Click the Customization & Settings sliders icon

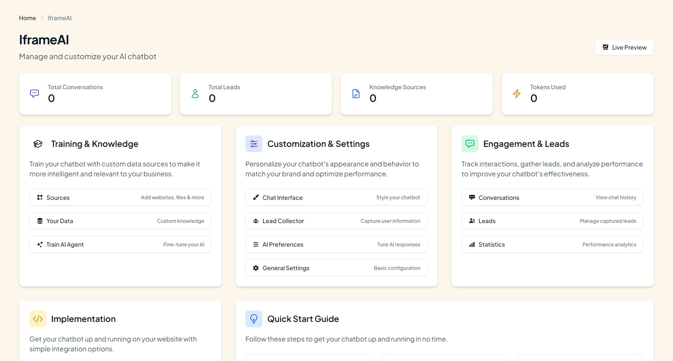[x=254, y=144]
